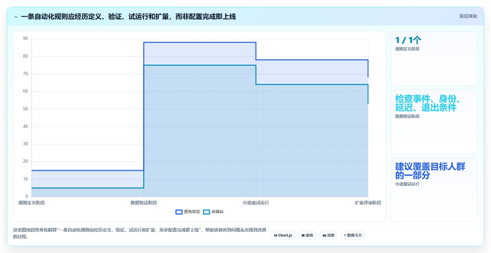Open the 规则定义阶段 card showing 1 / 1个
Screen dimensions: 491x253
pyautogui.click(x=434, y=59)
